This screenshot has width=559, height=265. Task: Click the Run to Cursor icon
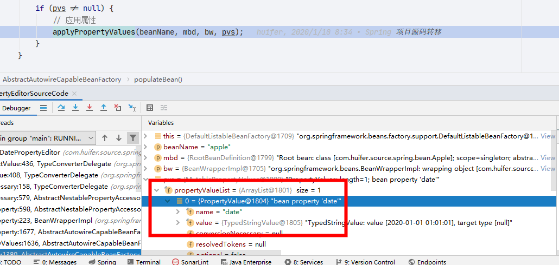click(132, 108)
